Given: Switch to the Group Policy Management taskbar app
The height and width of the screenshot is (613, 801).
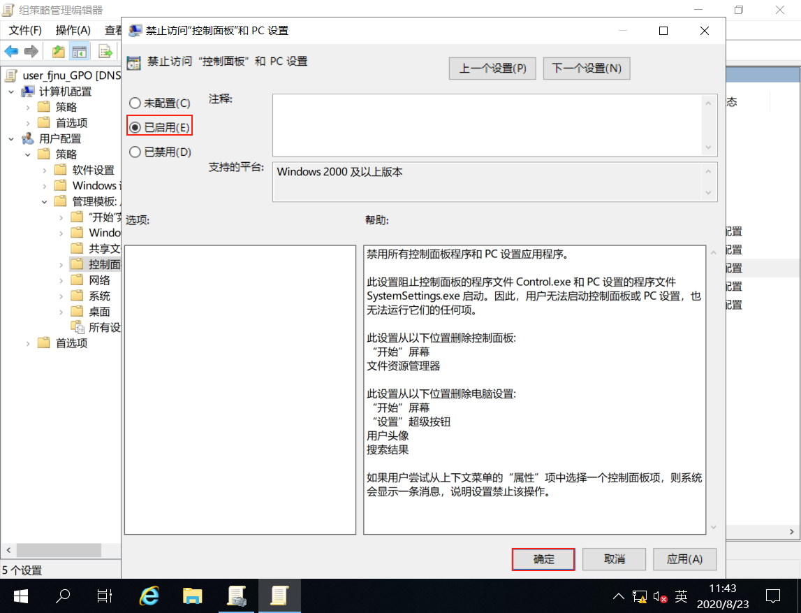Looking at the screenshot, I should click(x=237, y=596).
